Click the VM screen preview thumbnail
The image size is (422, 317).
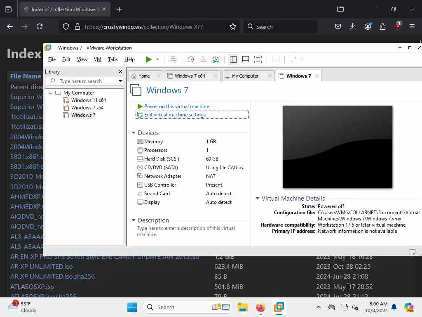point(337,147)
